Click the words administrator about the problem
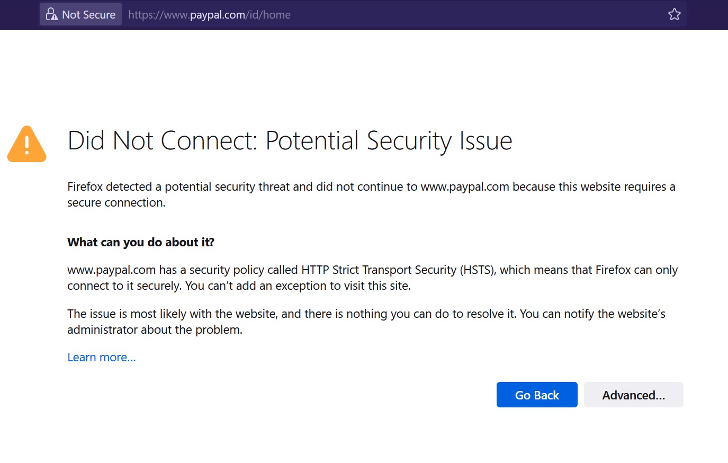The image size is (728, 463). click(x=155, y=330)
